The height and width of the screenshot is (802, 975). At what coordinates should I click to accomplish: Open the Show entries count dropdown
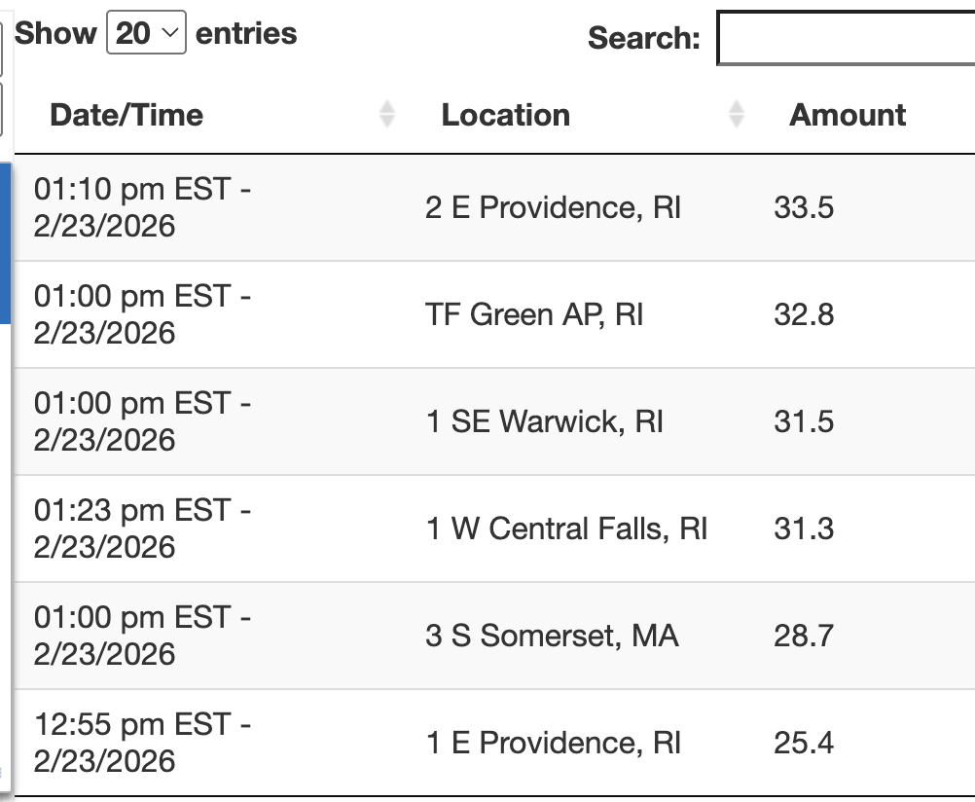pyautogui.click(x=146, y=34)
